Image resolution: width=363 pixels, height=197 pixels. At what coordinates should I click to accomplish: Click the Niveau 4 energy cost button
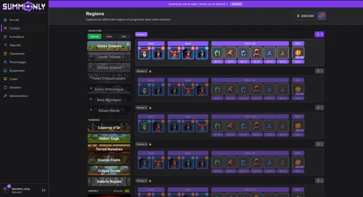[319, 144]
